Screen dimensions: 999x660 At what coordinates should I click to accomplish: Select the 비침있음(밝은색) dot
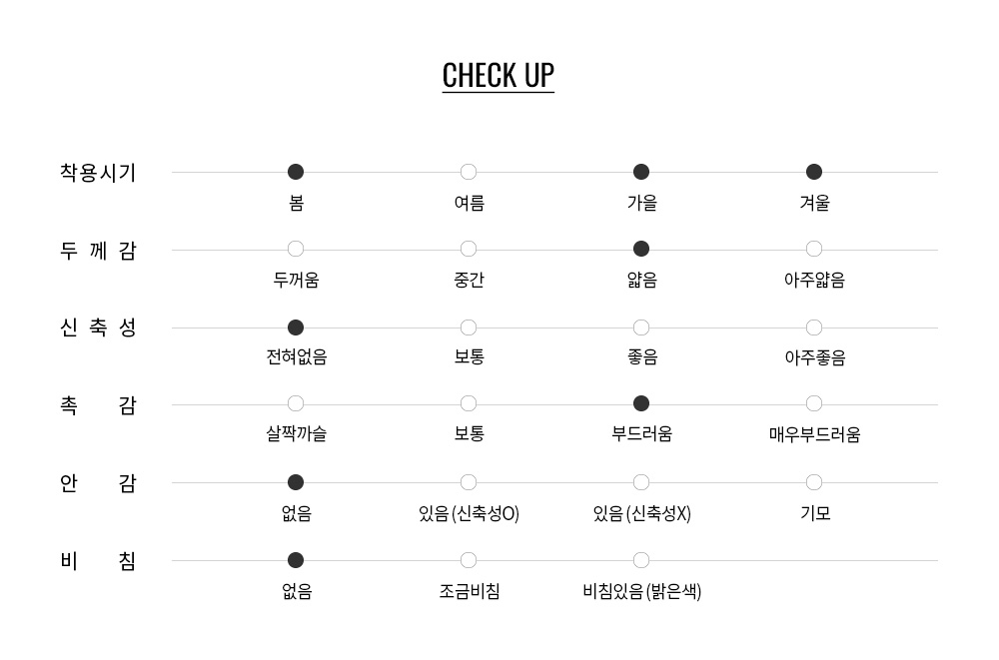641,560
